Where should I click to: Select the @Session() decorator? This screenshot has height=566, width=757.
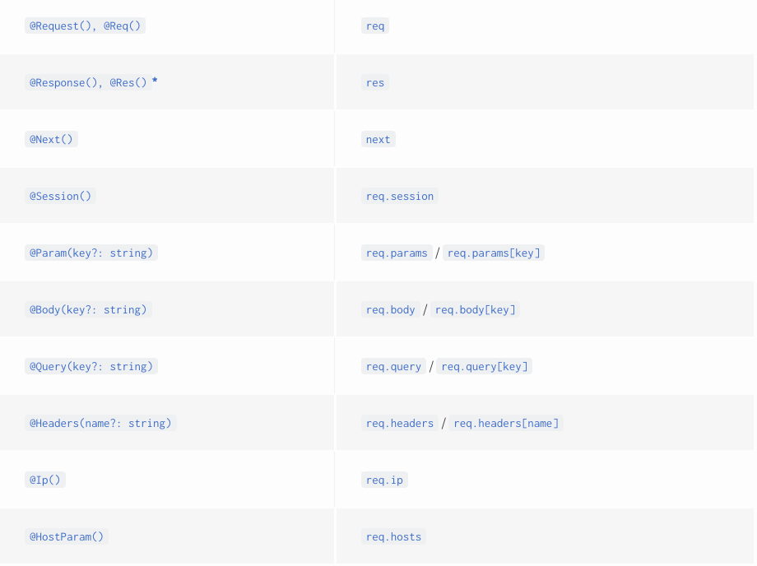(x=60, y=197)
